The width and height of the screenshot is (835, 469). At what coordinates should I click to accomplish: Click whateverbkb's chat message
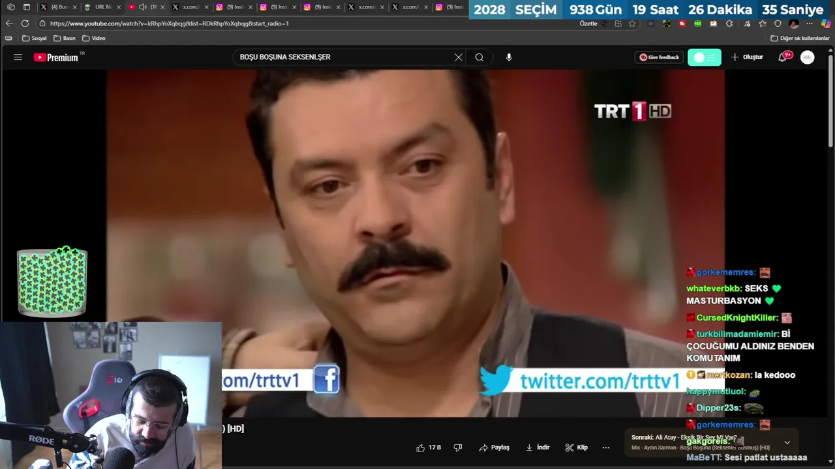point(733,294)
